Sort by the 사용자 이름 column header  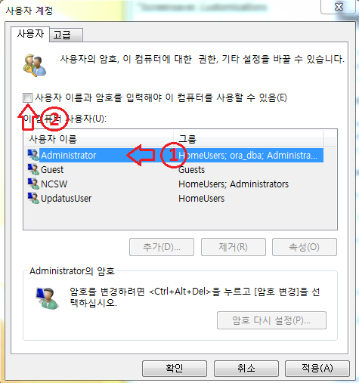pyautogui.click(x=99, y=139)
